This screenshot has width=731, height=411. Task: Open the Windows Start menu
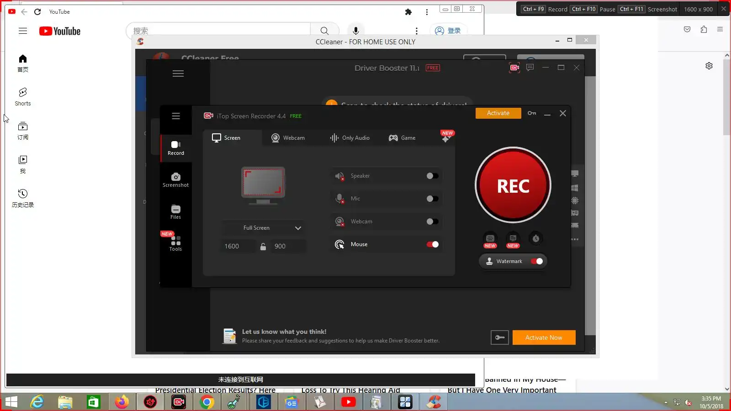pos(11,402)
